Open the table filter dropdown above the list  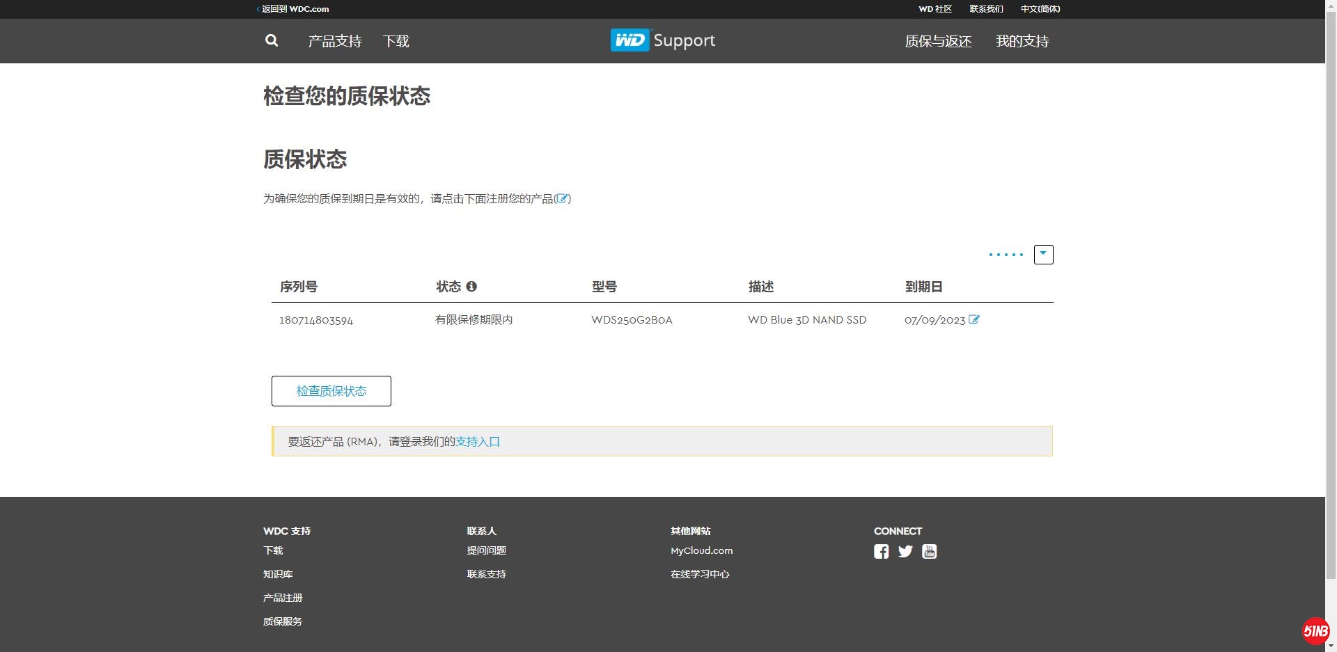[x=1042, y=254]
